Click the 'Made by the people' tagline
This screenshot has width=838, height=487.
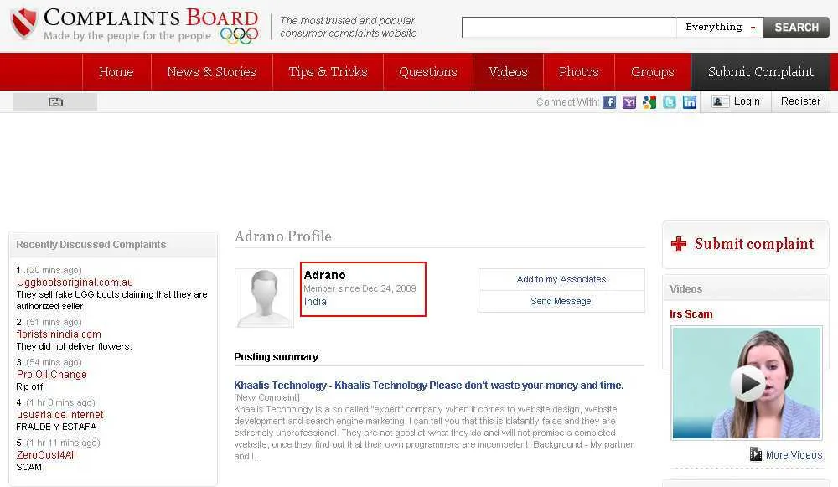(127, 36)
